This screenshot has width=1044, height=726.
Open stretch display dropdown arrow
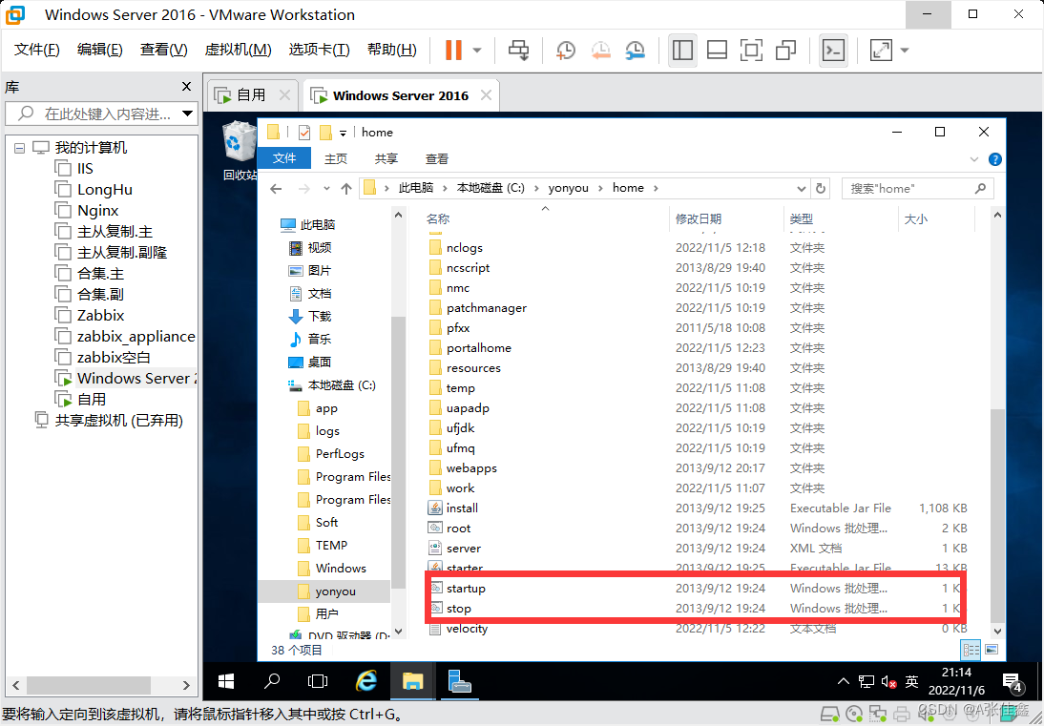click(904, 50)
